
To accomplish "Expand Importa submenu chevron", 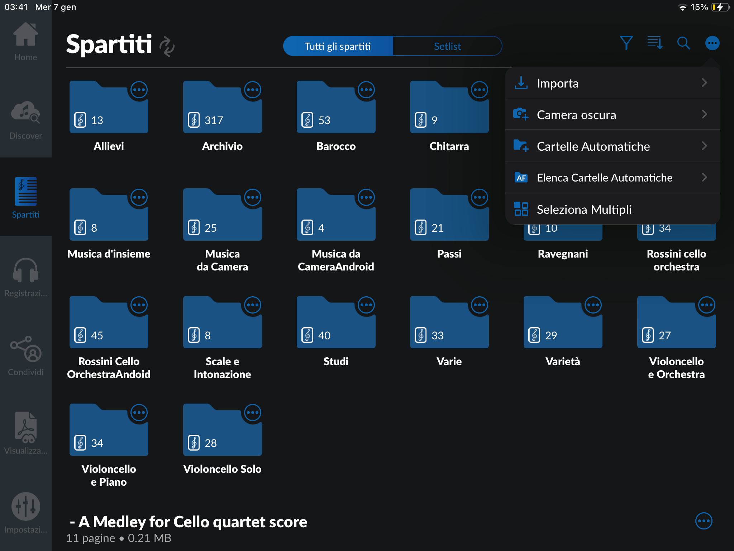I will pos(704,83).
